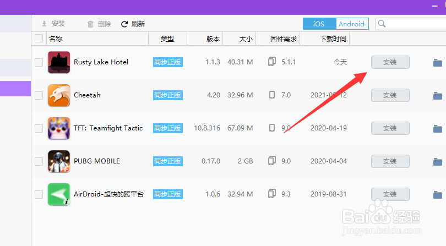
Task: Open folder for TFT: Teamfight Tactic
Action: point(438,128)
